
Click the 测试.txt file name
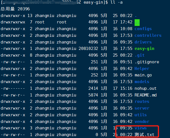[144, 135]
